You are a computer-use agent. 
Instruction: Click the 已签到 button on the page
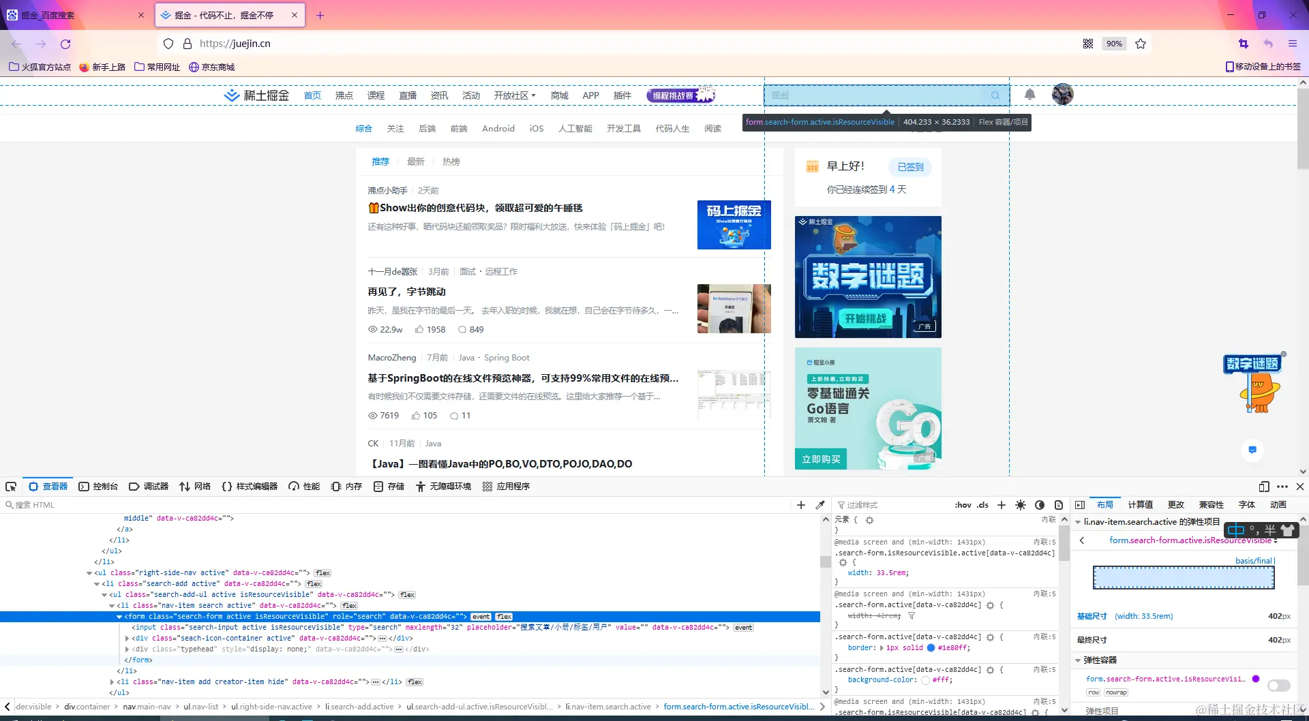point(909,167)
